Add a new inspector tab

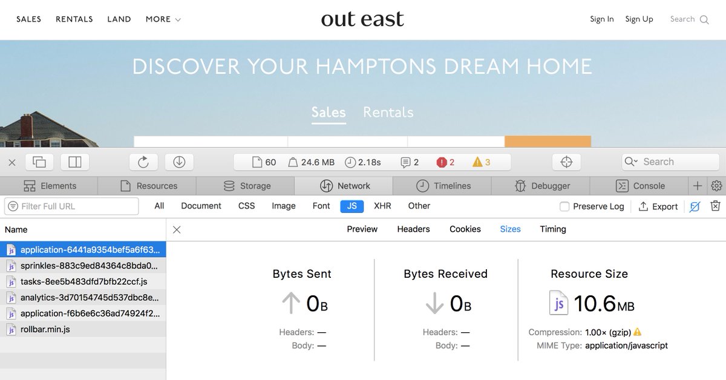[x=698, y=186]
